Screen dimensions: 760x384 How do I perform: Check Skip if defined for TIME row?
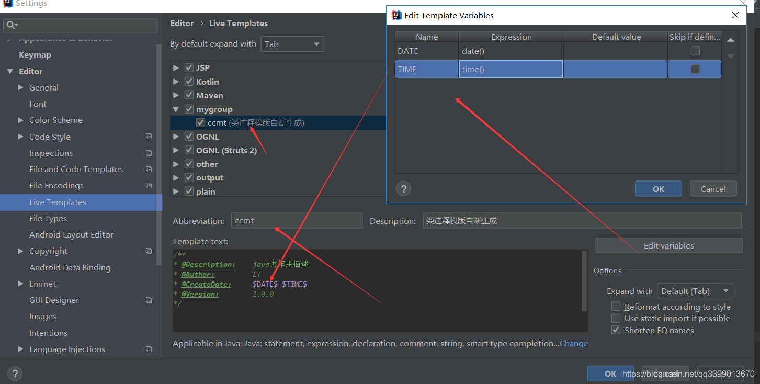pyautogui.click(x=695, y=69)
